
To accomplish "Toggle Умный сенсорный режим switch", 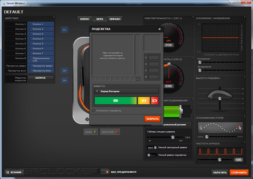I will [152, 148].
